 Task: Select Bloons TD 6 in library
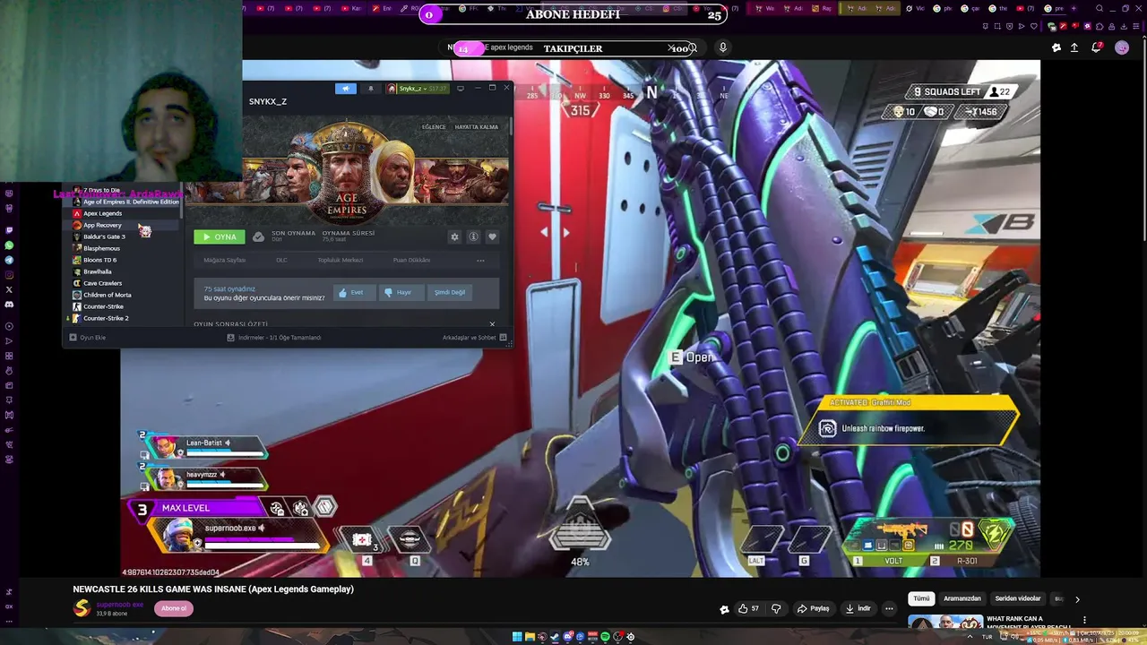(x=99, y=260)
